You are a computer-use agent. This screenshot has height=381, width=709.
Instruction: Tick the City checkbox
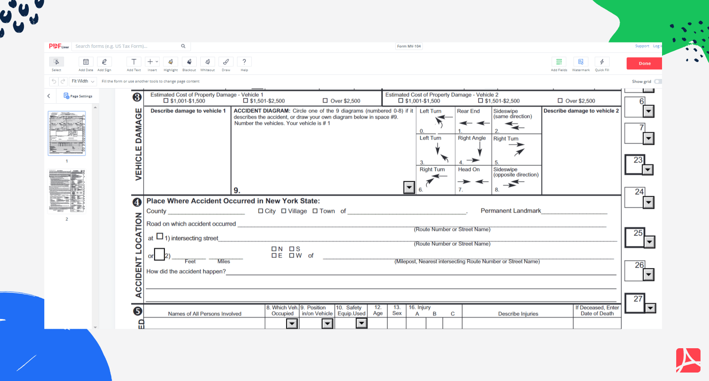[x=261, y=211]
